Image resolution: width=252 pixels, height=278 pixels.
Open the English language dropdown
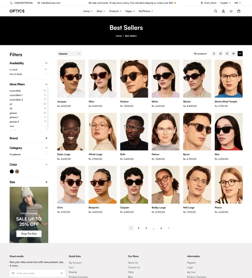pos(225,3)
